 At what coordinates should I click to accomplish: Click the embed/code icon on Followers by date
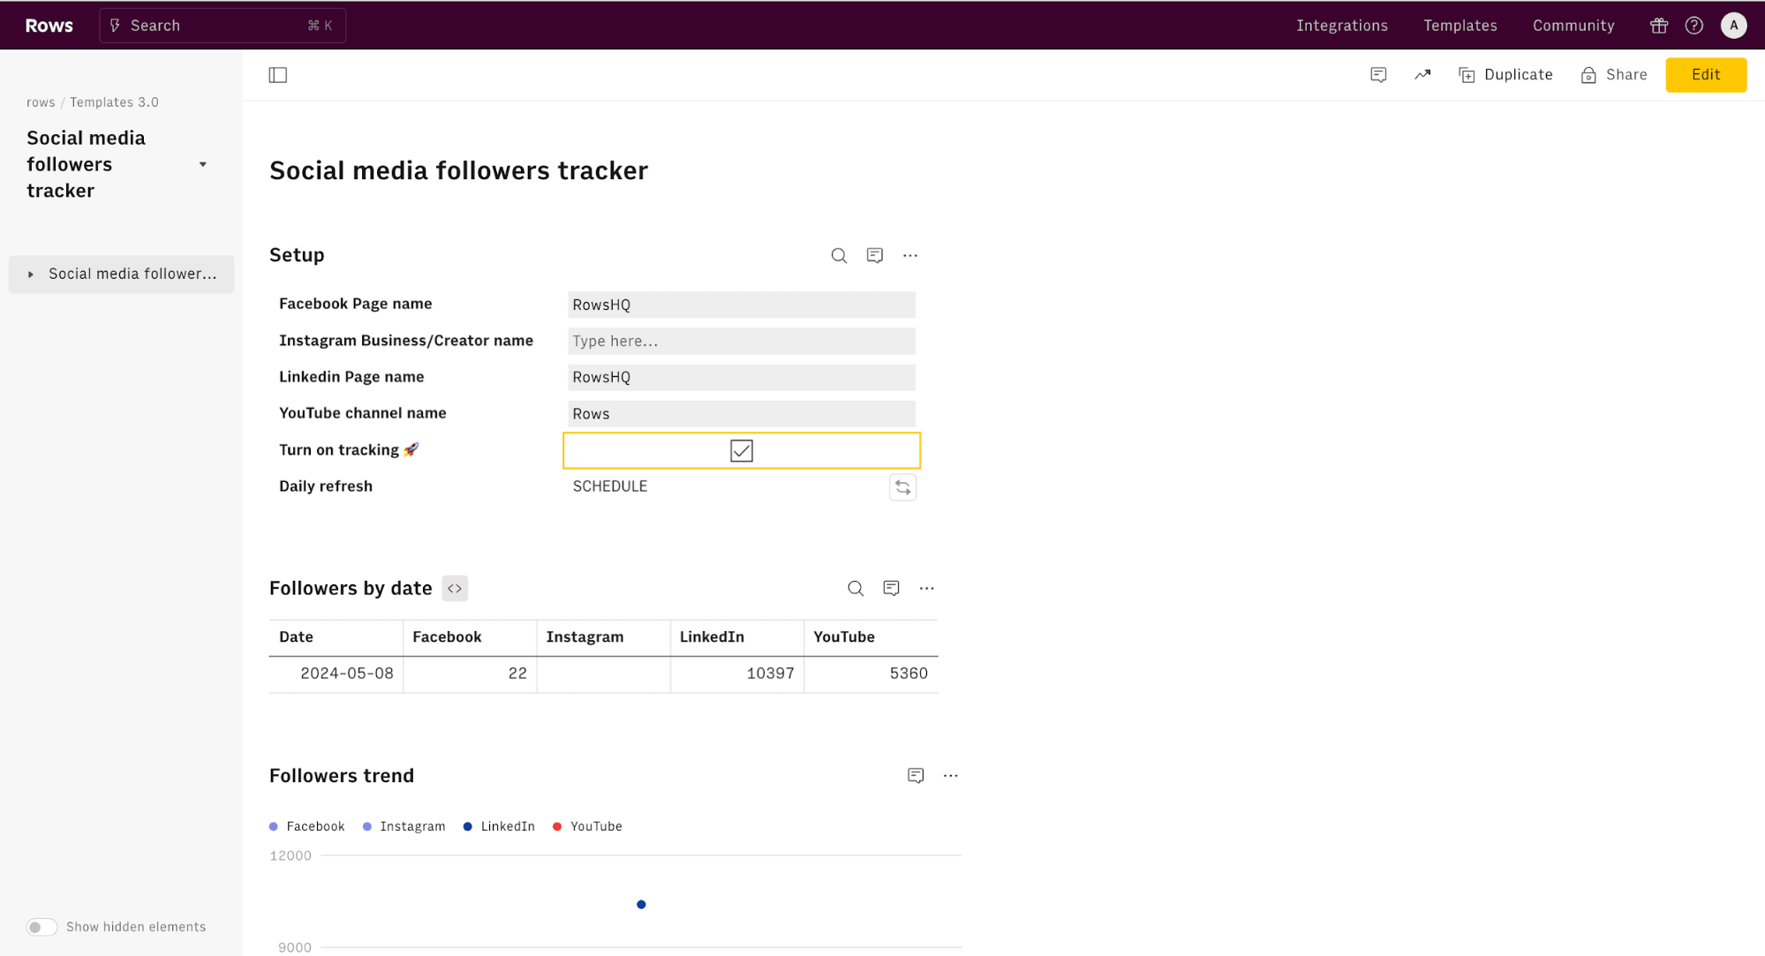click(x=455, y=588)
